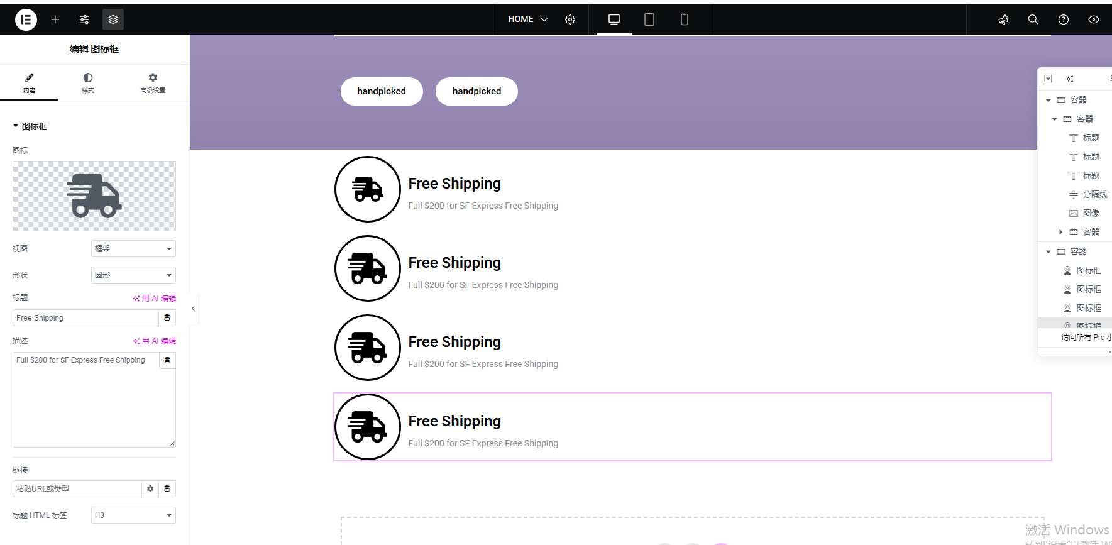1112x545 pixels.
Task: Open page settings gear icon
Action: [x=570, y=19]
